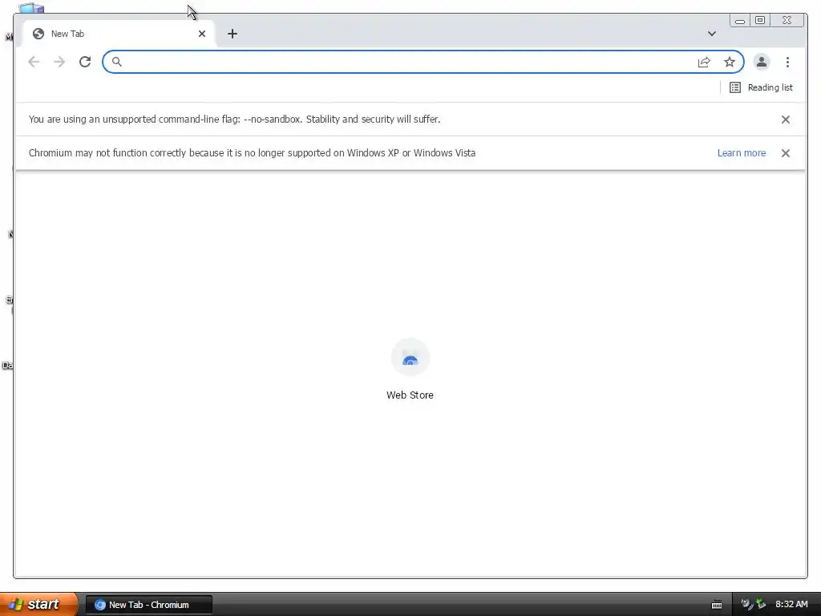Open a new tab with plus button

tap(233, 34)
